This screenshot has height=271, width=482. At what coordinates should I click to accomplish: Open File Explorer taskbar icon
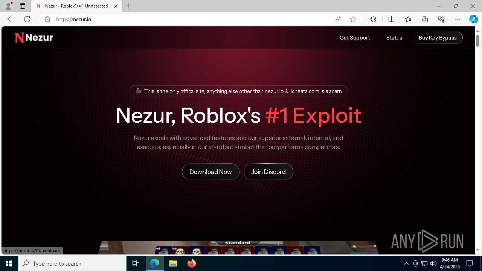pos(173,263)
